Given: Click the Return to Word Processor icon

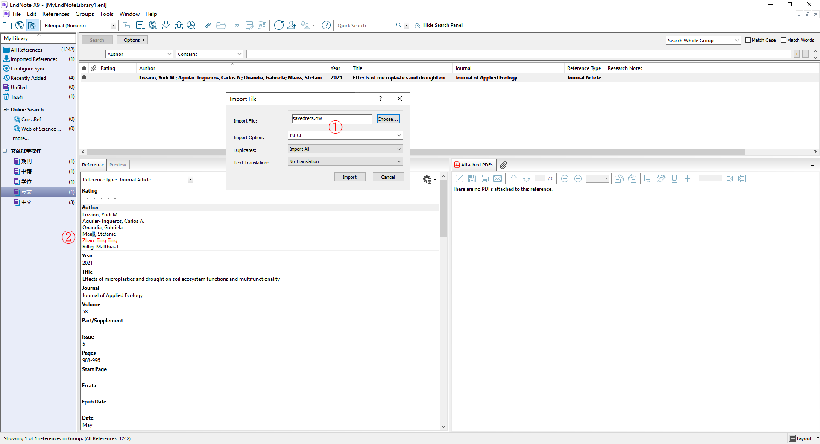Looking at the screenshot, I should point(262,25).
